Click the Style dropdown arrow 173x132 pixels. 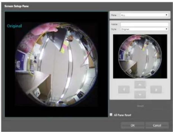(167, 29)
